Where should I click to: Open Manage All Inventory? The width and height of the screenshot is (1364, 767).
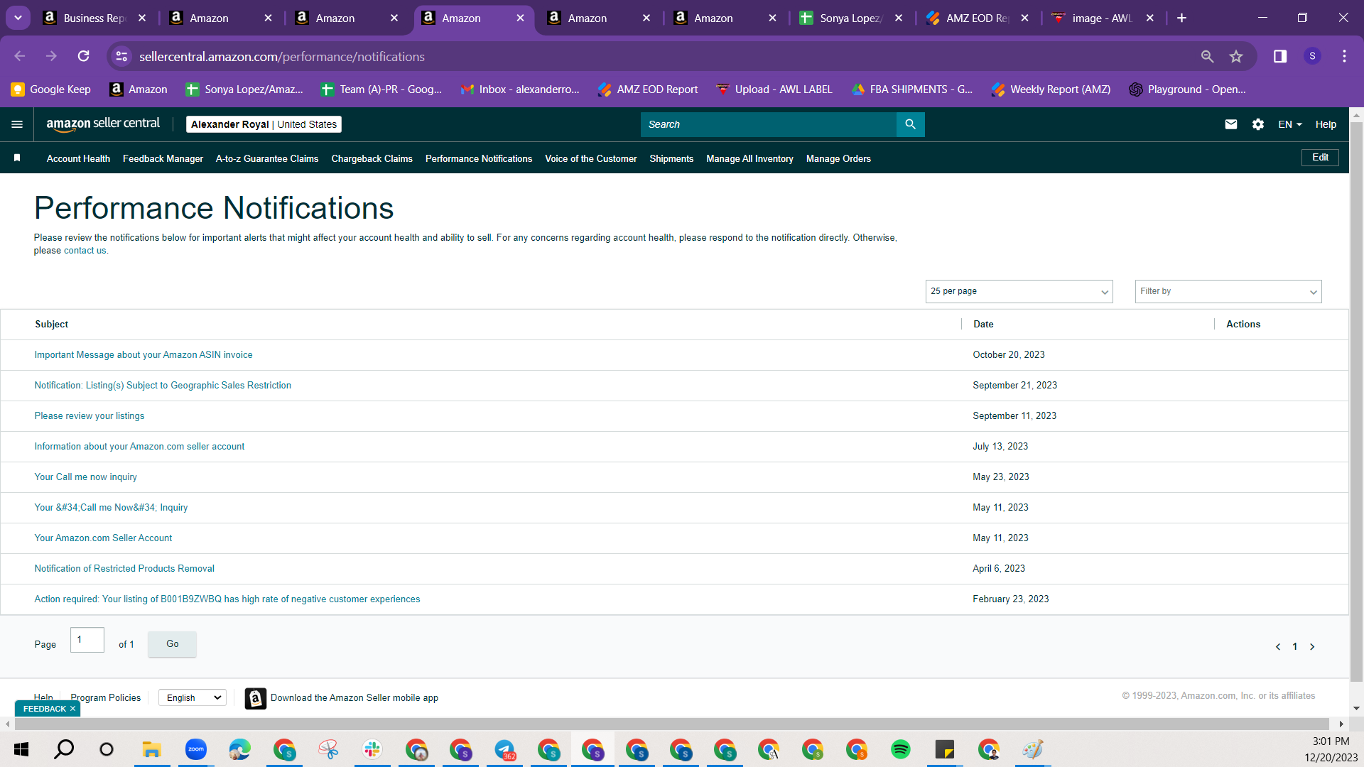749,158
